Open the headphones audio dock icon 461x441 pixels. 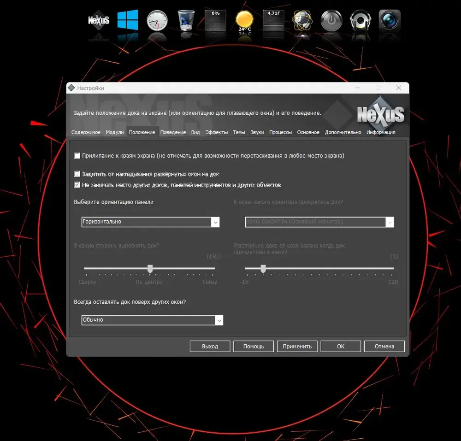coord(361,20)
